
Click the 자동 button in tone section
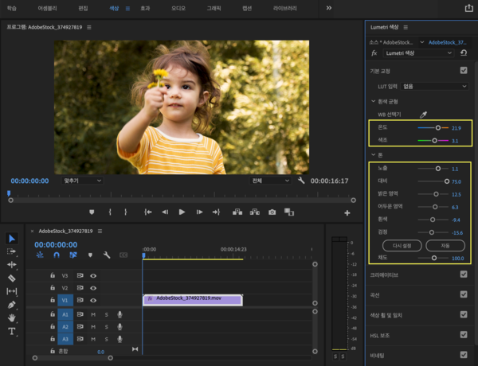[445, 245]
